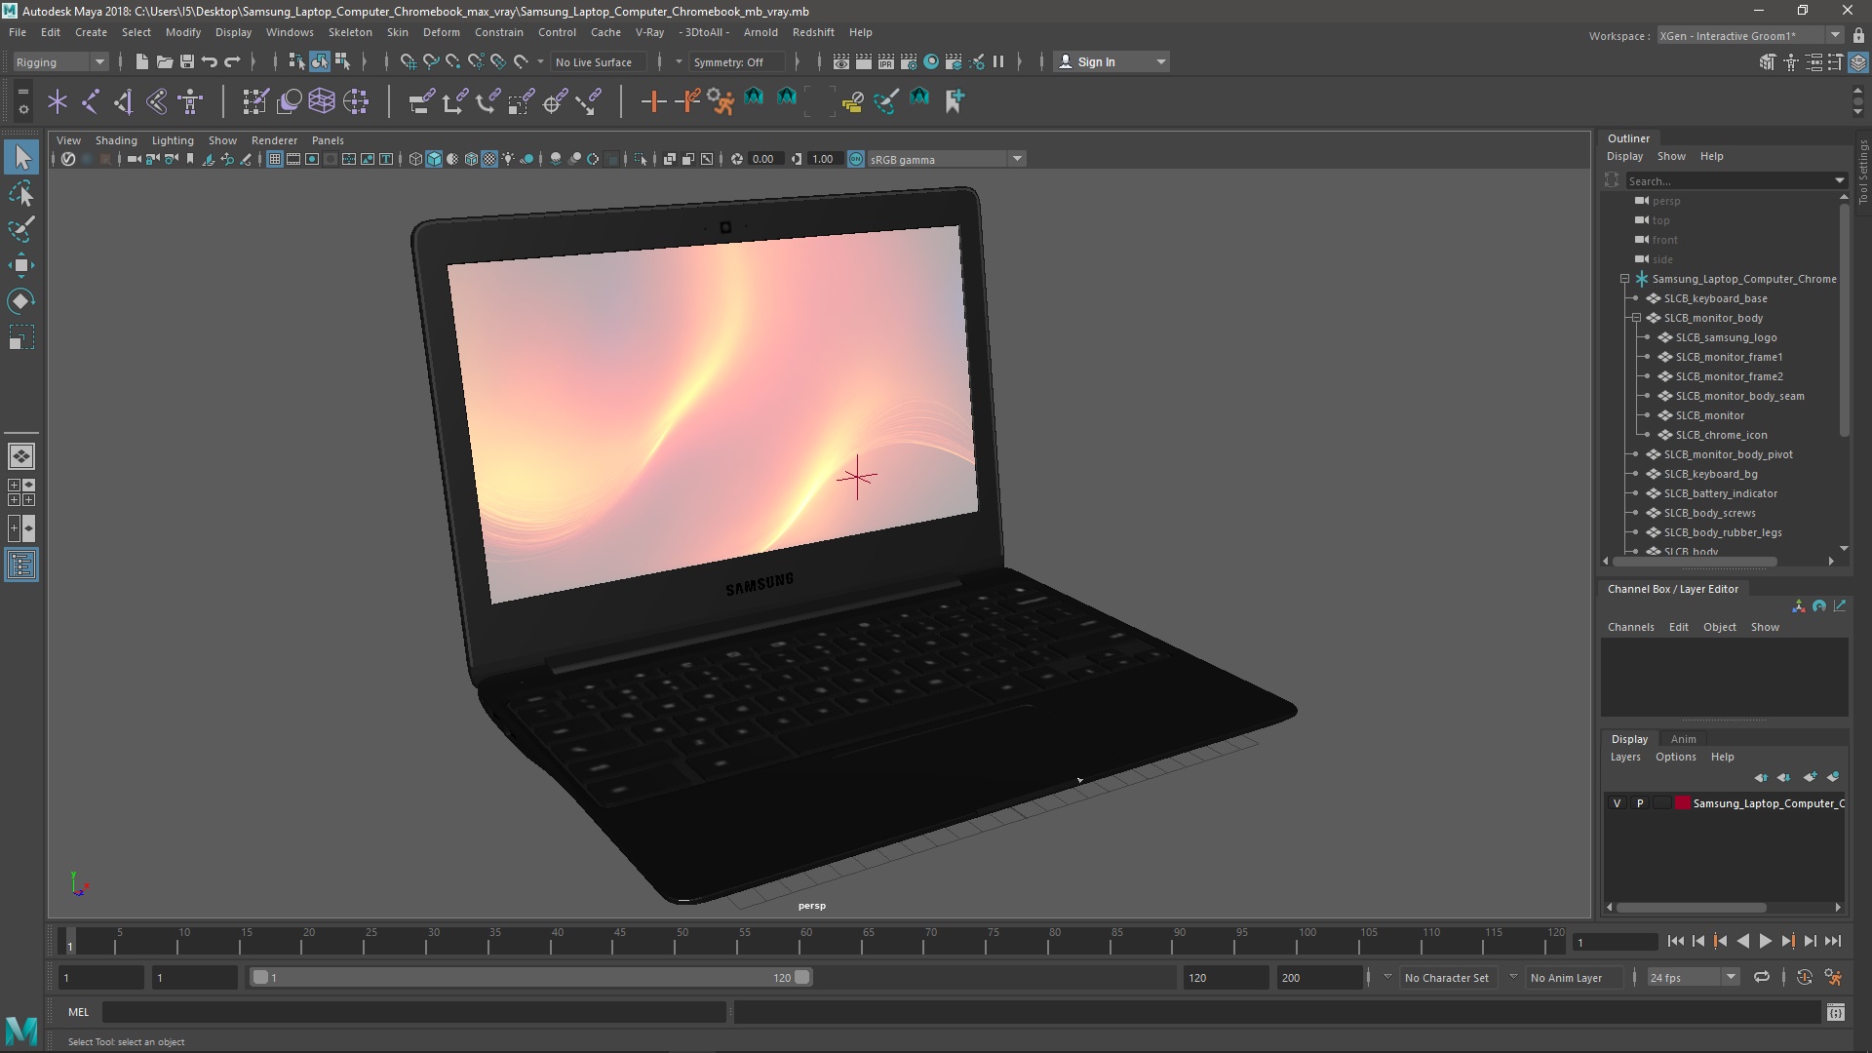Click the four-view layout icon

click(21, 492)
